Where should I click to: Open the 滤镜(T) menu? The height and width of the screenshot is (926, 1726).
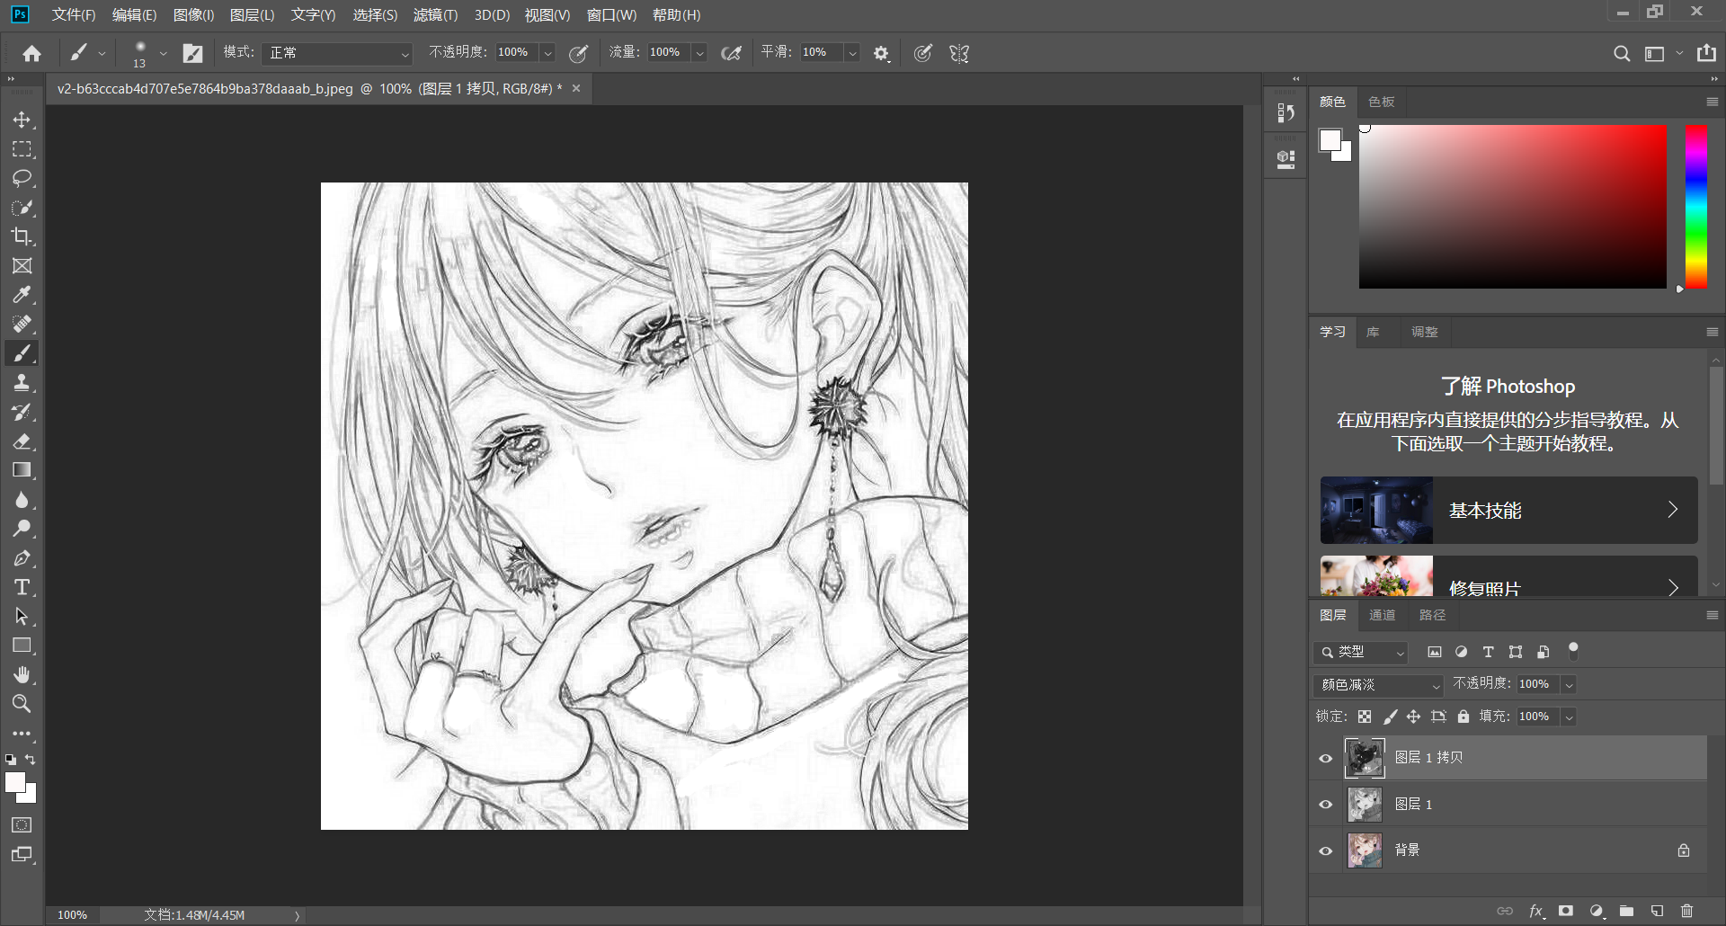[x=435, y=15]
